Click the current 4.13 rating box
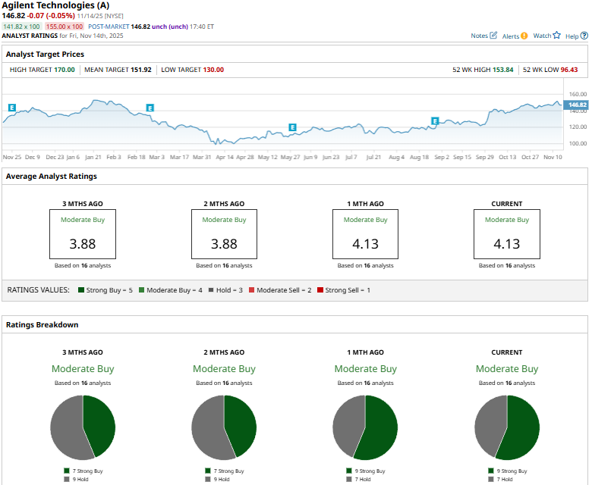The image size is (592, 485). [506, 235]
